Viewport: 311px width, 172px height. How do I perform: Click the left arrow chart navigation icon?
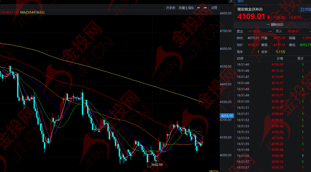(199, 8)
